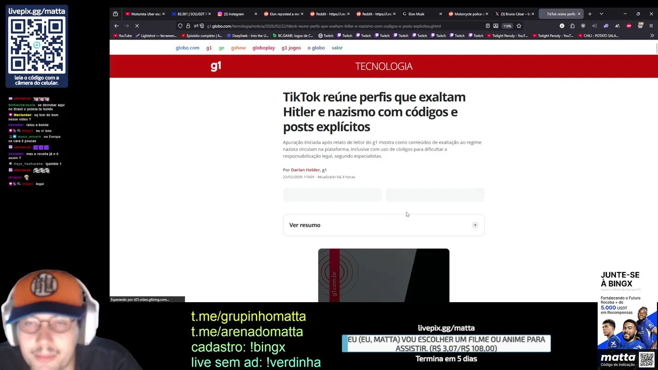Click overlay text 't.me/grupinhomatta'
Viewport: 658px width, 370px height.
[248, 316]
